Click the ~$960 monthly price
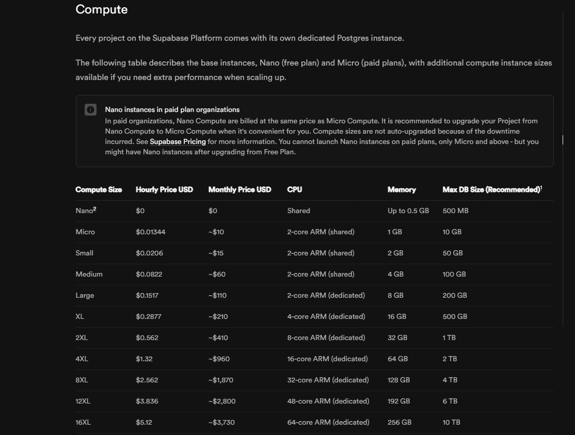575x435 pixels. (x=219, y=359)
